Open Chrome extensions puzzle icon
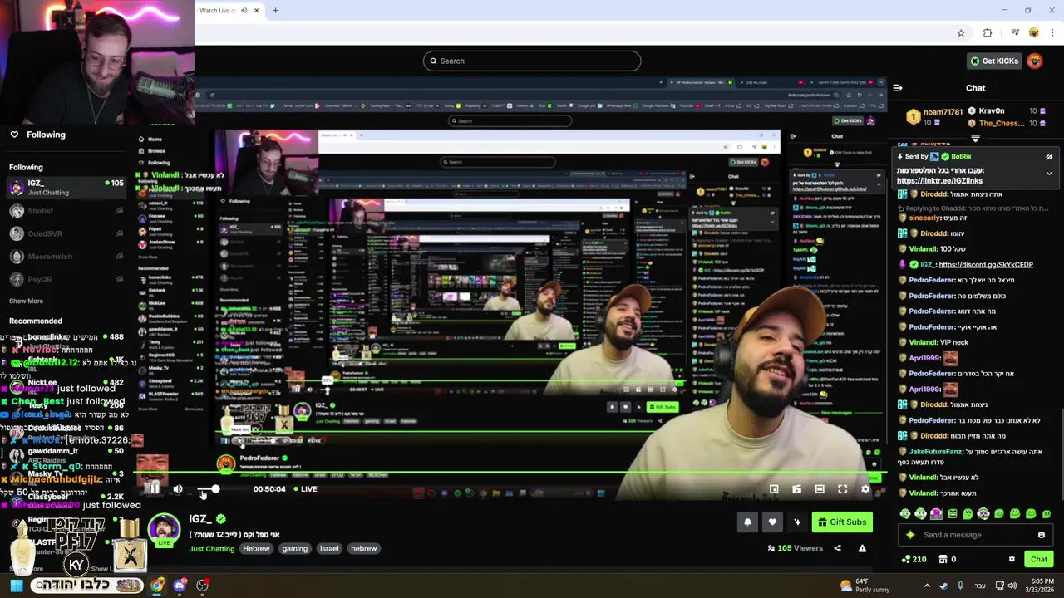1064x598 pixels. click(988, 33)
